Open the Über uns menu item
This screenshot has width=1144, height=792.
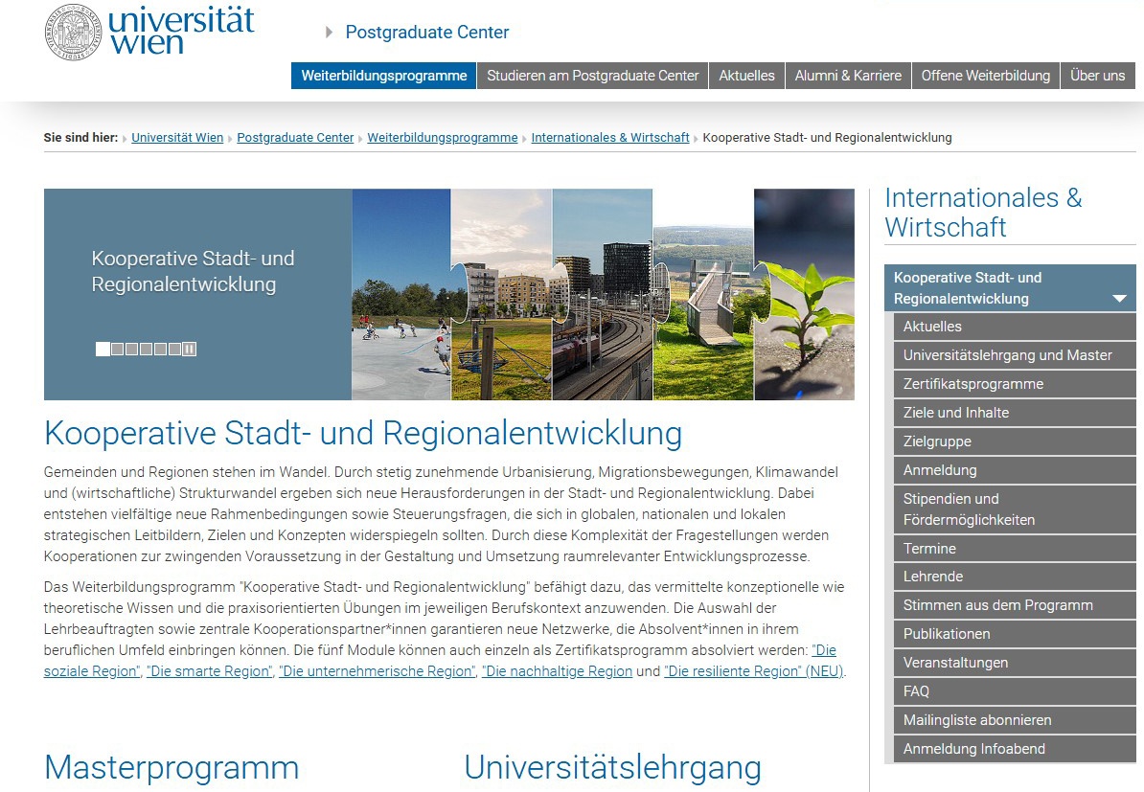[x=1097, y=76]
